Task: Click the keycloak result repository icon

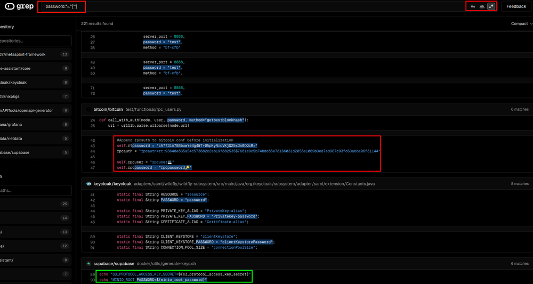Action: coord(88,184)
